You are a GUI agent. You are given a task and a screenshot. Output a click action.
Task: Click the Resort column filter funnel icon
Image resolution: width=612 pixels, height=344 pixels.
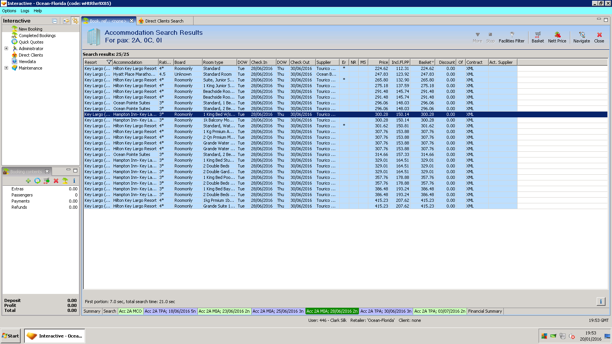[x=109, y=62]
